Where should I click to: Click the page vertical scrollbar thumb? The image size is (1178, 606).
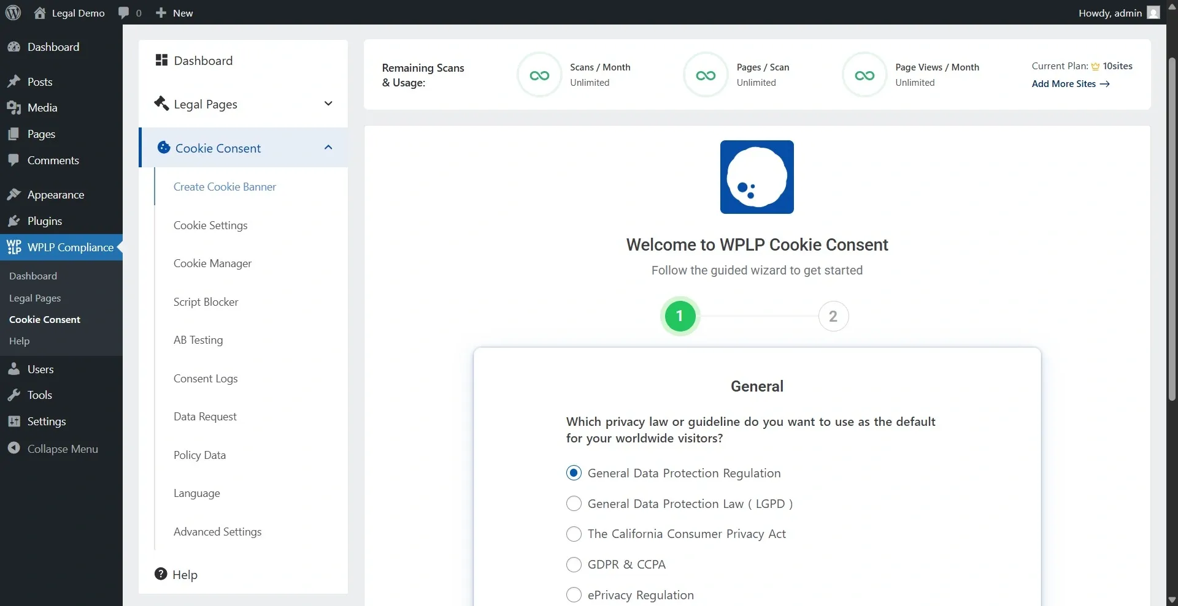point(1172,229)
